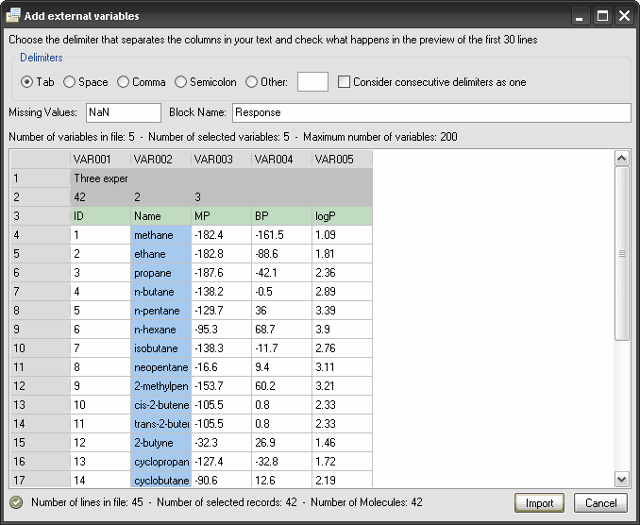Click the 'Three exper' cell

(x=100, y=178)
